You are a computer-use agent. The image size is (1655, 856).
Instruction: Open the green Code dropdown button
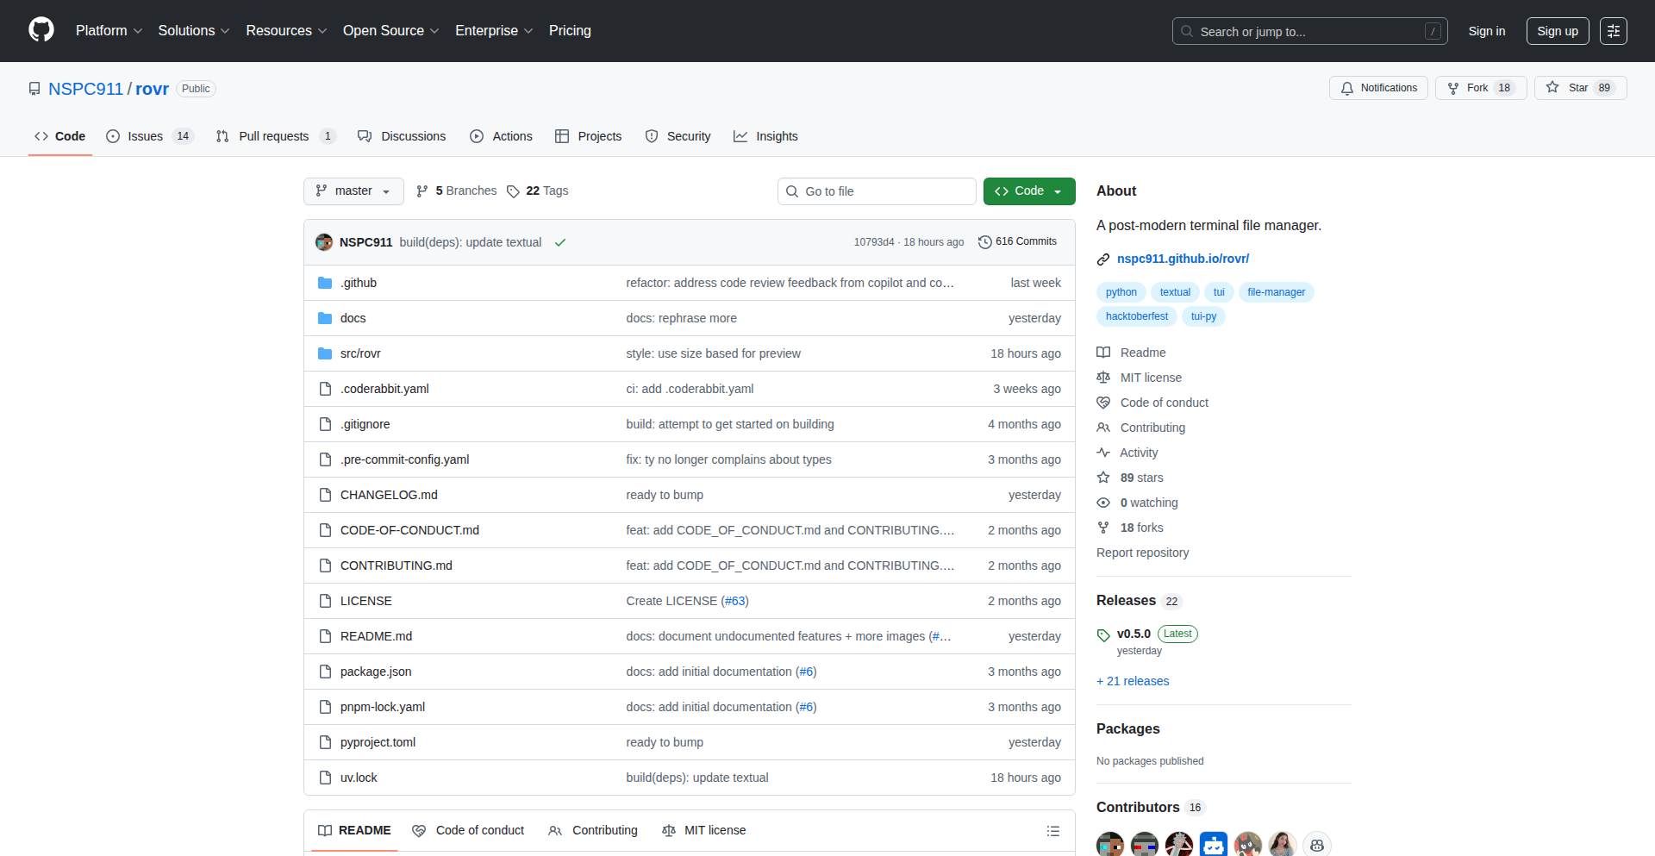point(1028,191)
